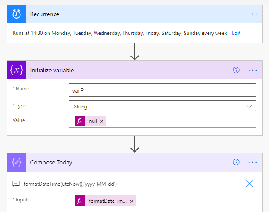Open help for Initialize variable
Screen dimensions: 269x212
236,70
